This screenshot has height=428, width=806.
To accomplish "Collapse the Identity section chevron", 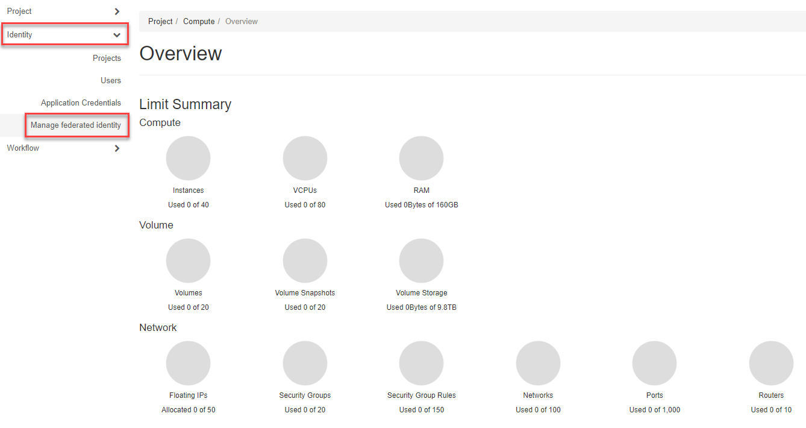I will 117,35.
